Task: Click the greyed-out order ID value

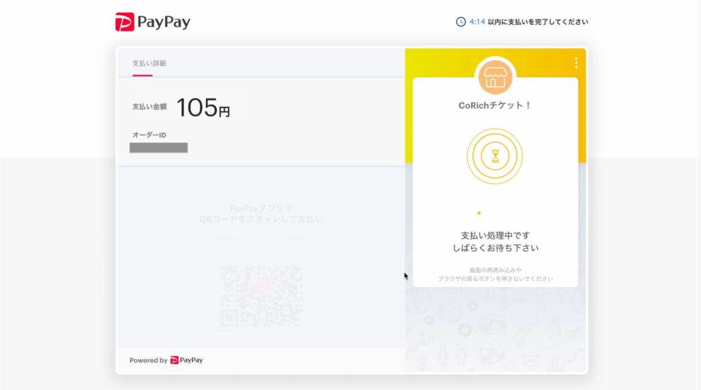Action: (159, 148)
